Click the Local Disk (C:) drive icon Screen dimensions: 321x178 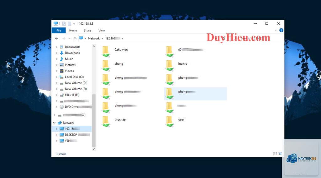pos(62,77)
